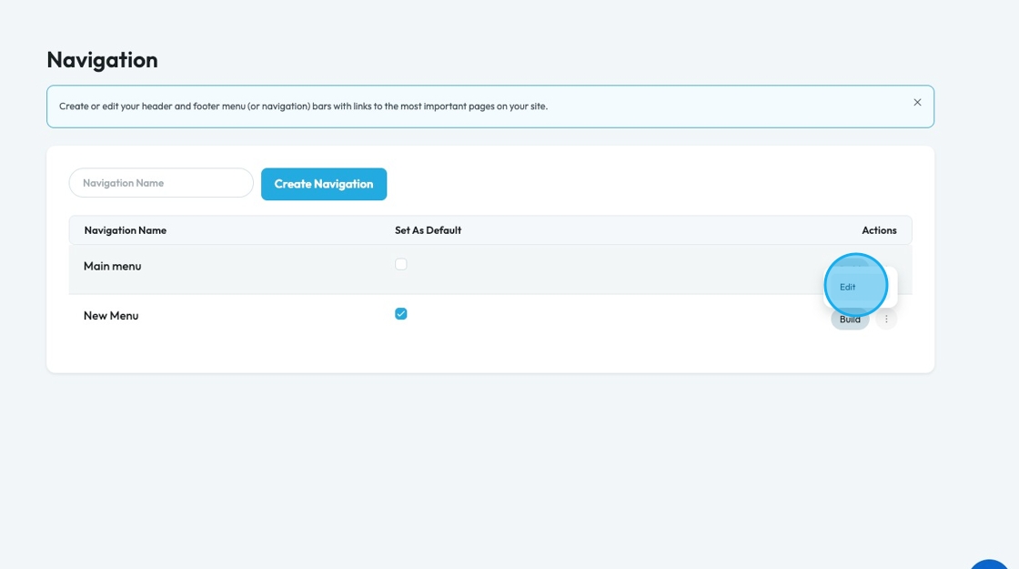Screen dimensions: 1019x569
Task: Choose Edit from the Main menu popup
Action: tap(847, 287)
